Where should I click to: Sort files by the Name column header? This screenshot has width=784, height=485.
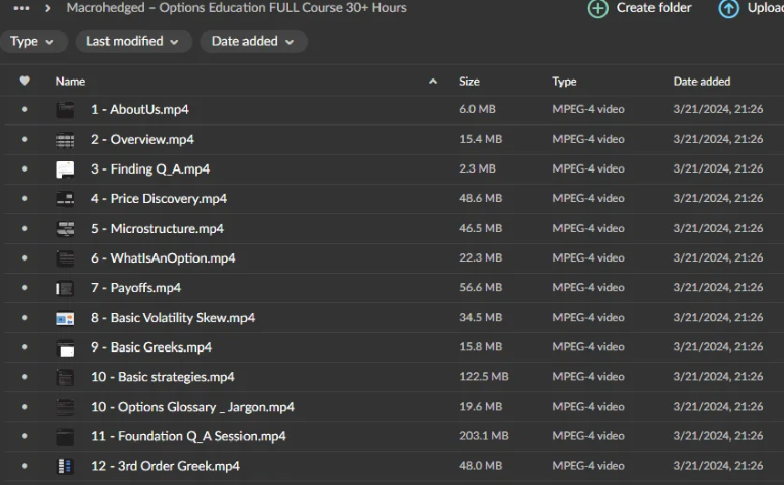pyautogui.click(x=70, y=81)
